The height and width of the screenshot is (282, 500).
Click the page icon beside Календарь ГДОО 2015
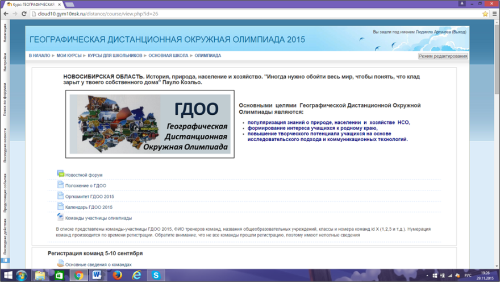pos(60,206)
